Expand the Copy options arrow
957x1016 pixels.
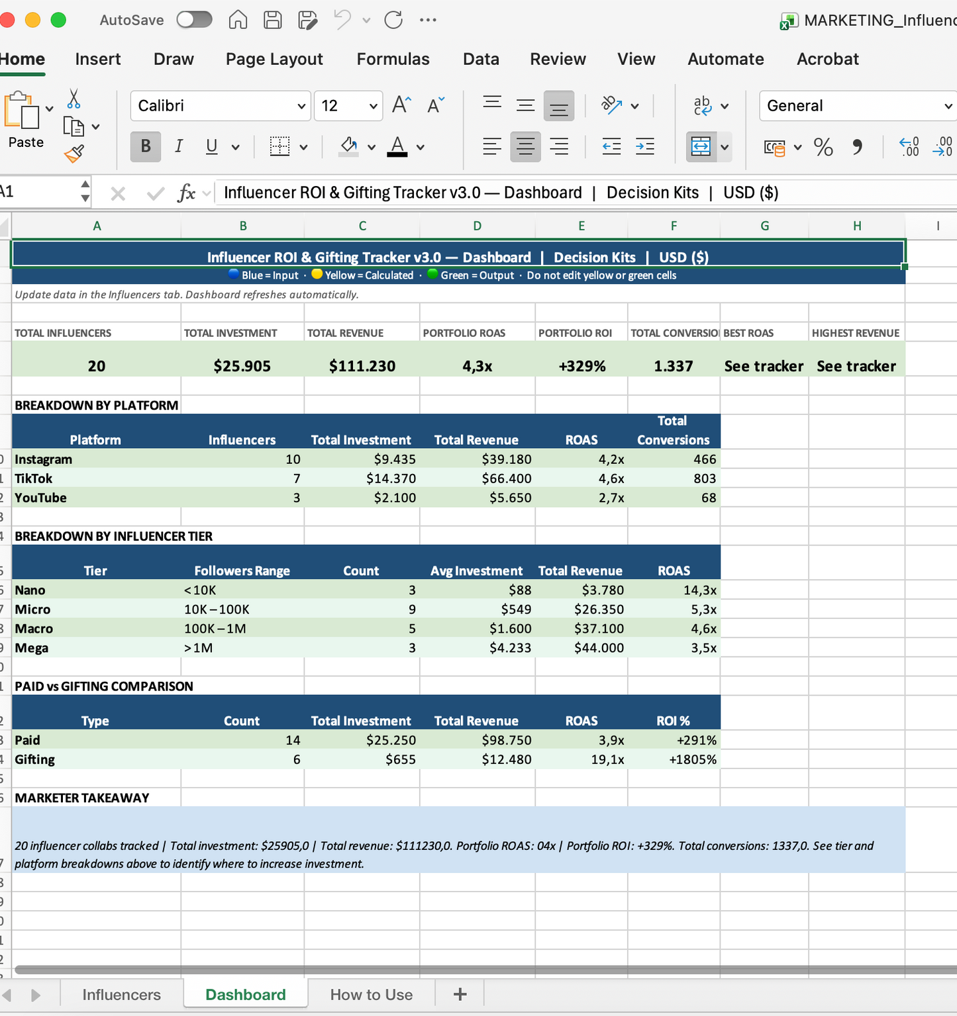click(96, 126)
